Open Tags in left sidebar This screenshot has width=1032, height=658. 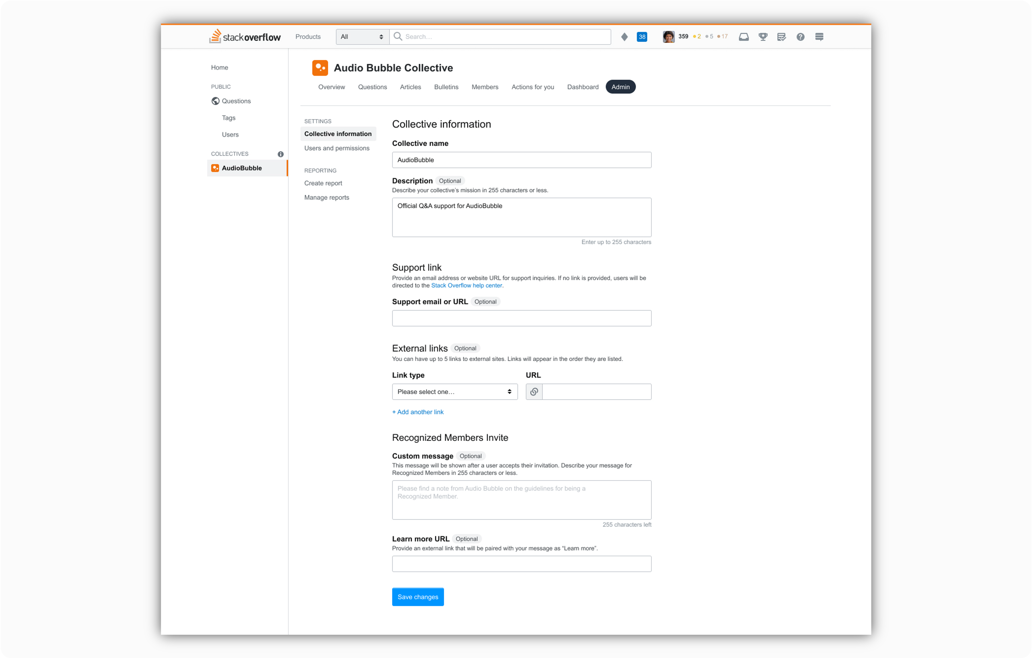pos(228,118)
